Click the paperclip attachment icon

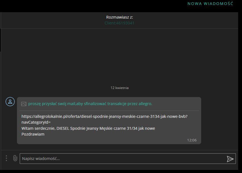coord(15,158)
